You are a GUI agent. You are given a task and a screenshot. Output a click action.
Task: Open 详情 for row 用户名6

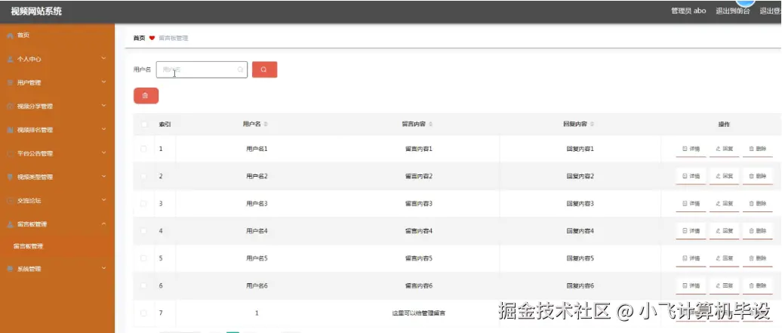click(x=691, y=285)
